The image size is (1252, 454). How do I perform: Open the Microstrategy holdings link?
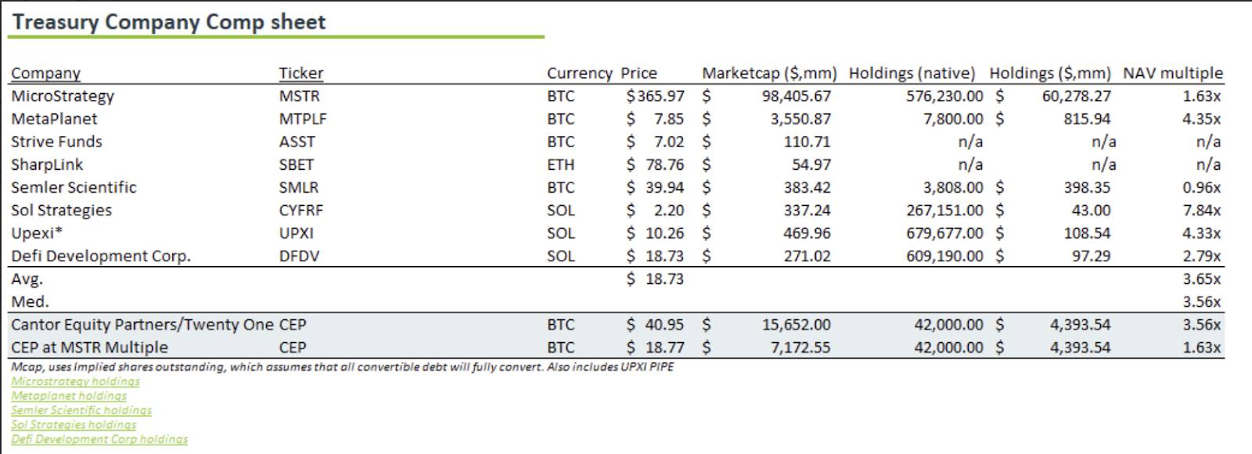pos(75,381)
